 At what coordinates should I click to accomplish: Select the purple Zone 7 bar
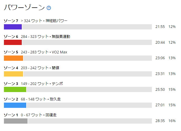coord(13,27)
